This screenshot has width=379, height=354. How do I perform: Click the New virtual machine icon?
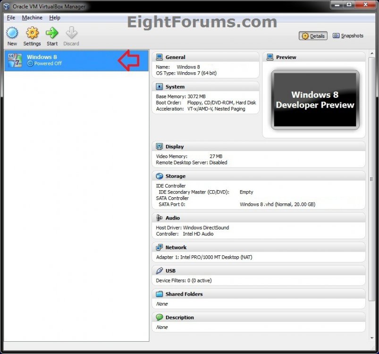tap(12, 33)
